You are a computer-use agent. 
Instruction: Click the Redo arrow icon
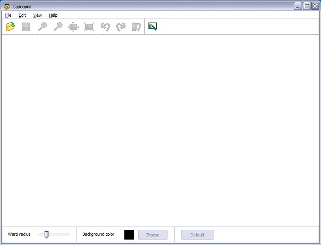[x=121, y=27]
